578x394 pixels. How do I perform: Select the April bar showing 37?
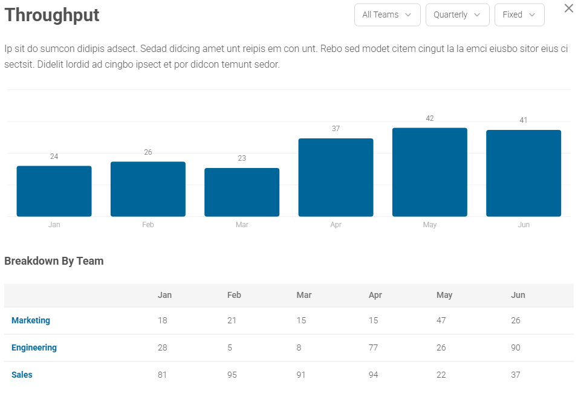336,178
